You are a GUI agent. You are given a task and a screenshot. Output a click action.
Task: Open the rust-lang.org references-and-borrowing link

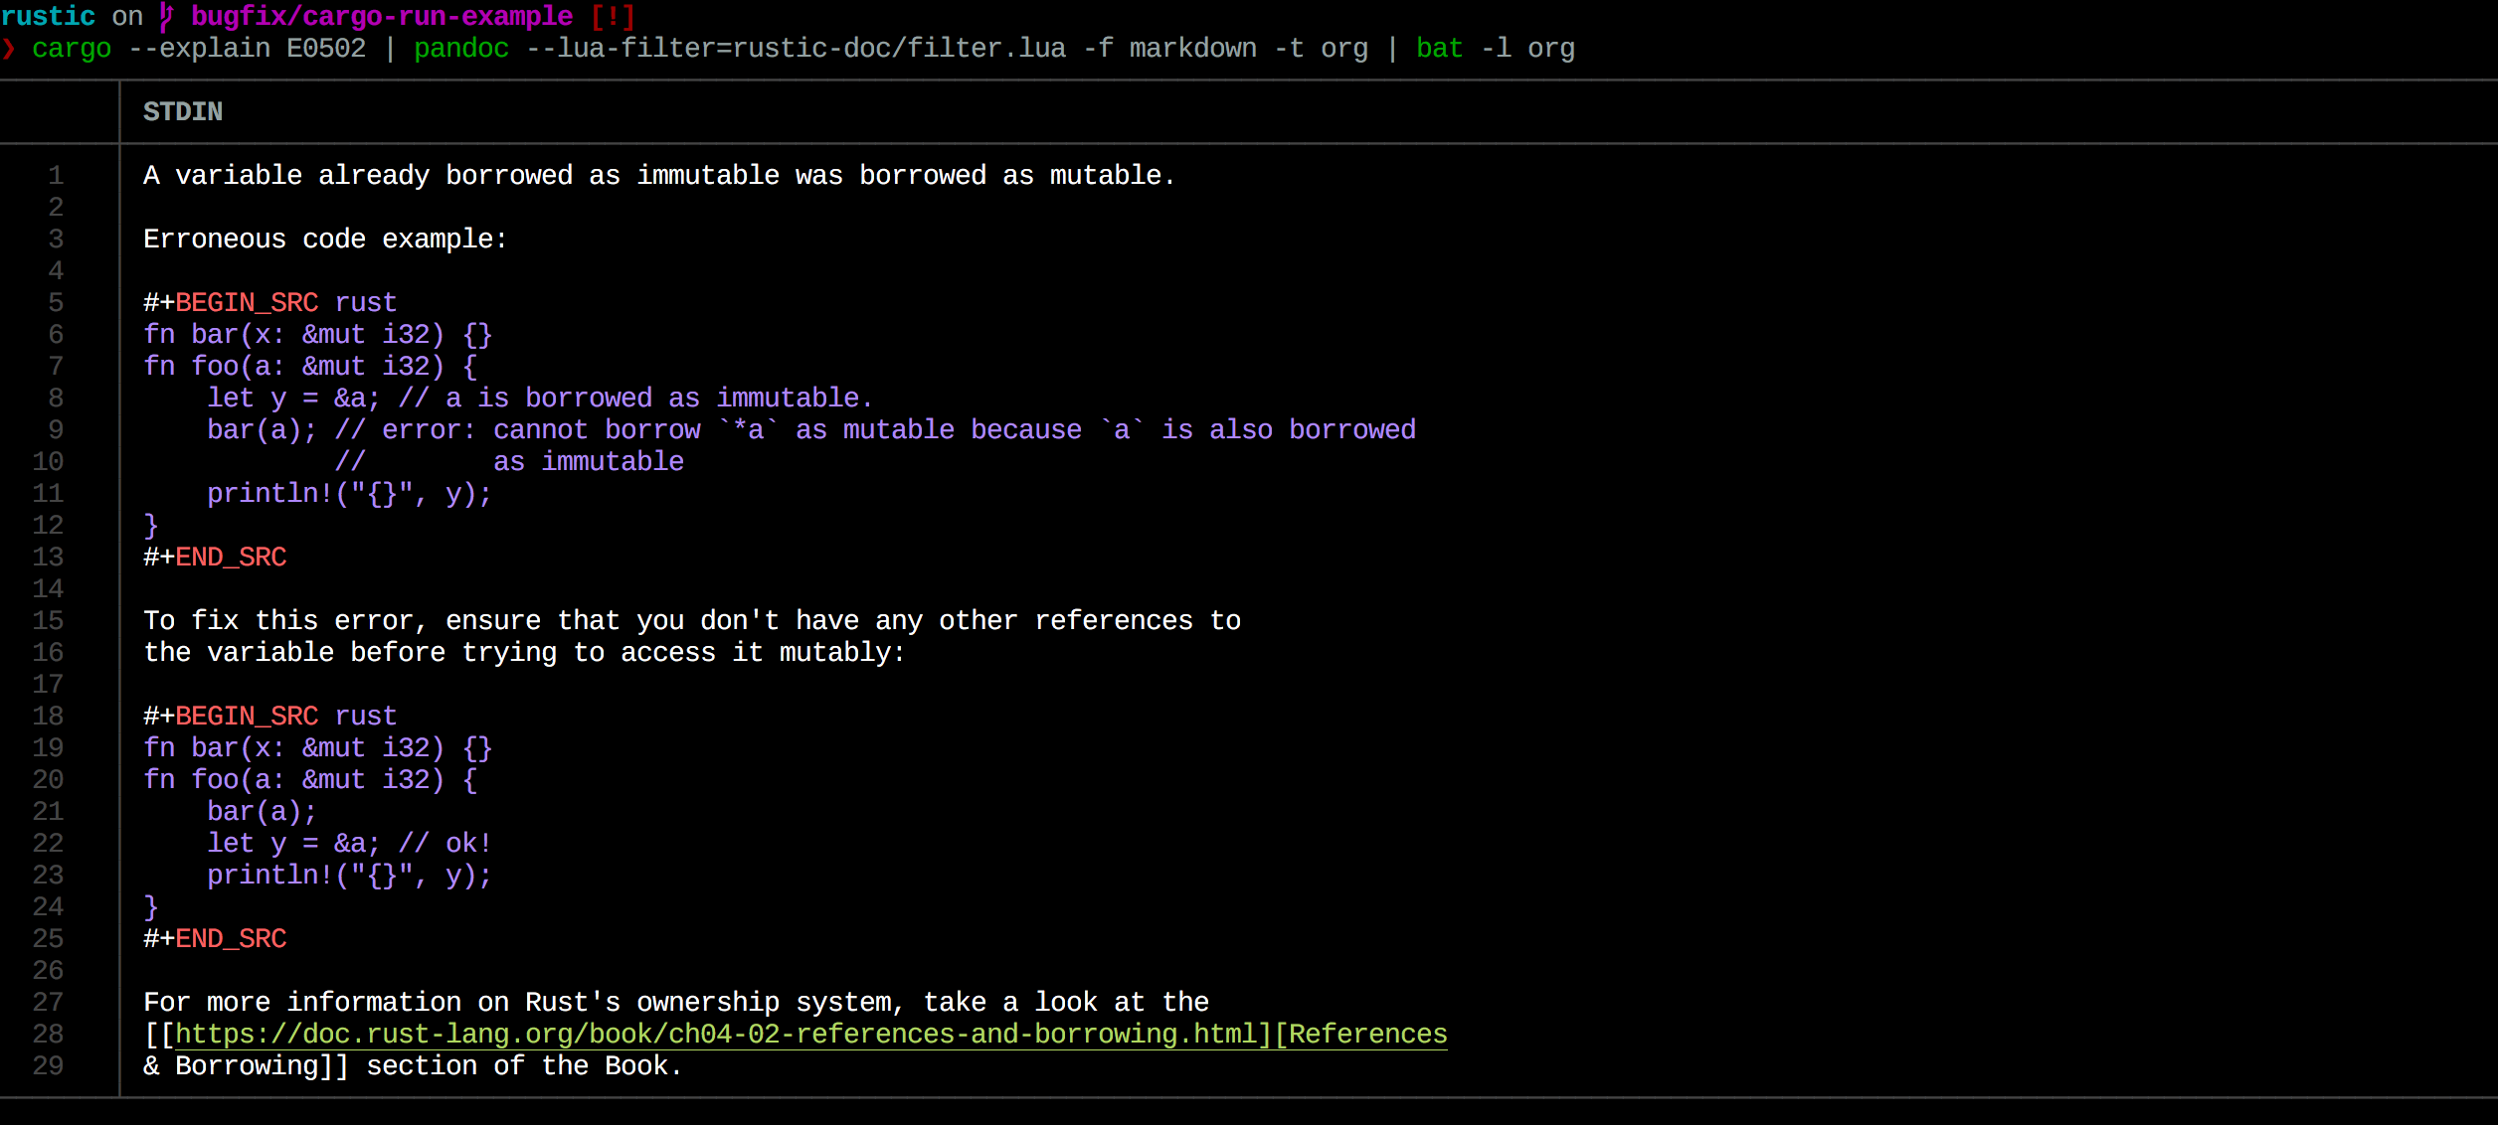click(x=716, y=1034)
